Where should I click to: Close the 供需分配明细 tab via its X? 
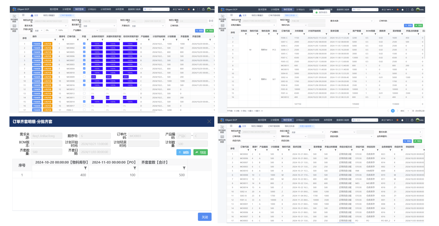click(x=312, y=126)
